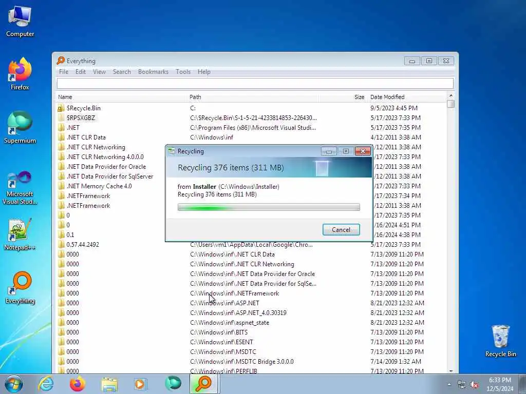This screenshot has width=526, height=394.
Task: Open the Firefox desktop shortcut
Action: (20, 74)
